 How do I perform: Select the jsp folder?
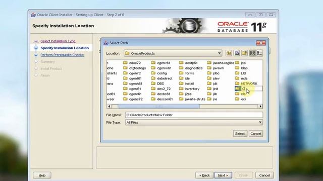click(241, 63)
